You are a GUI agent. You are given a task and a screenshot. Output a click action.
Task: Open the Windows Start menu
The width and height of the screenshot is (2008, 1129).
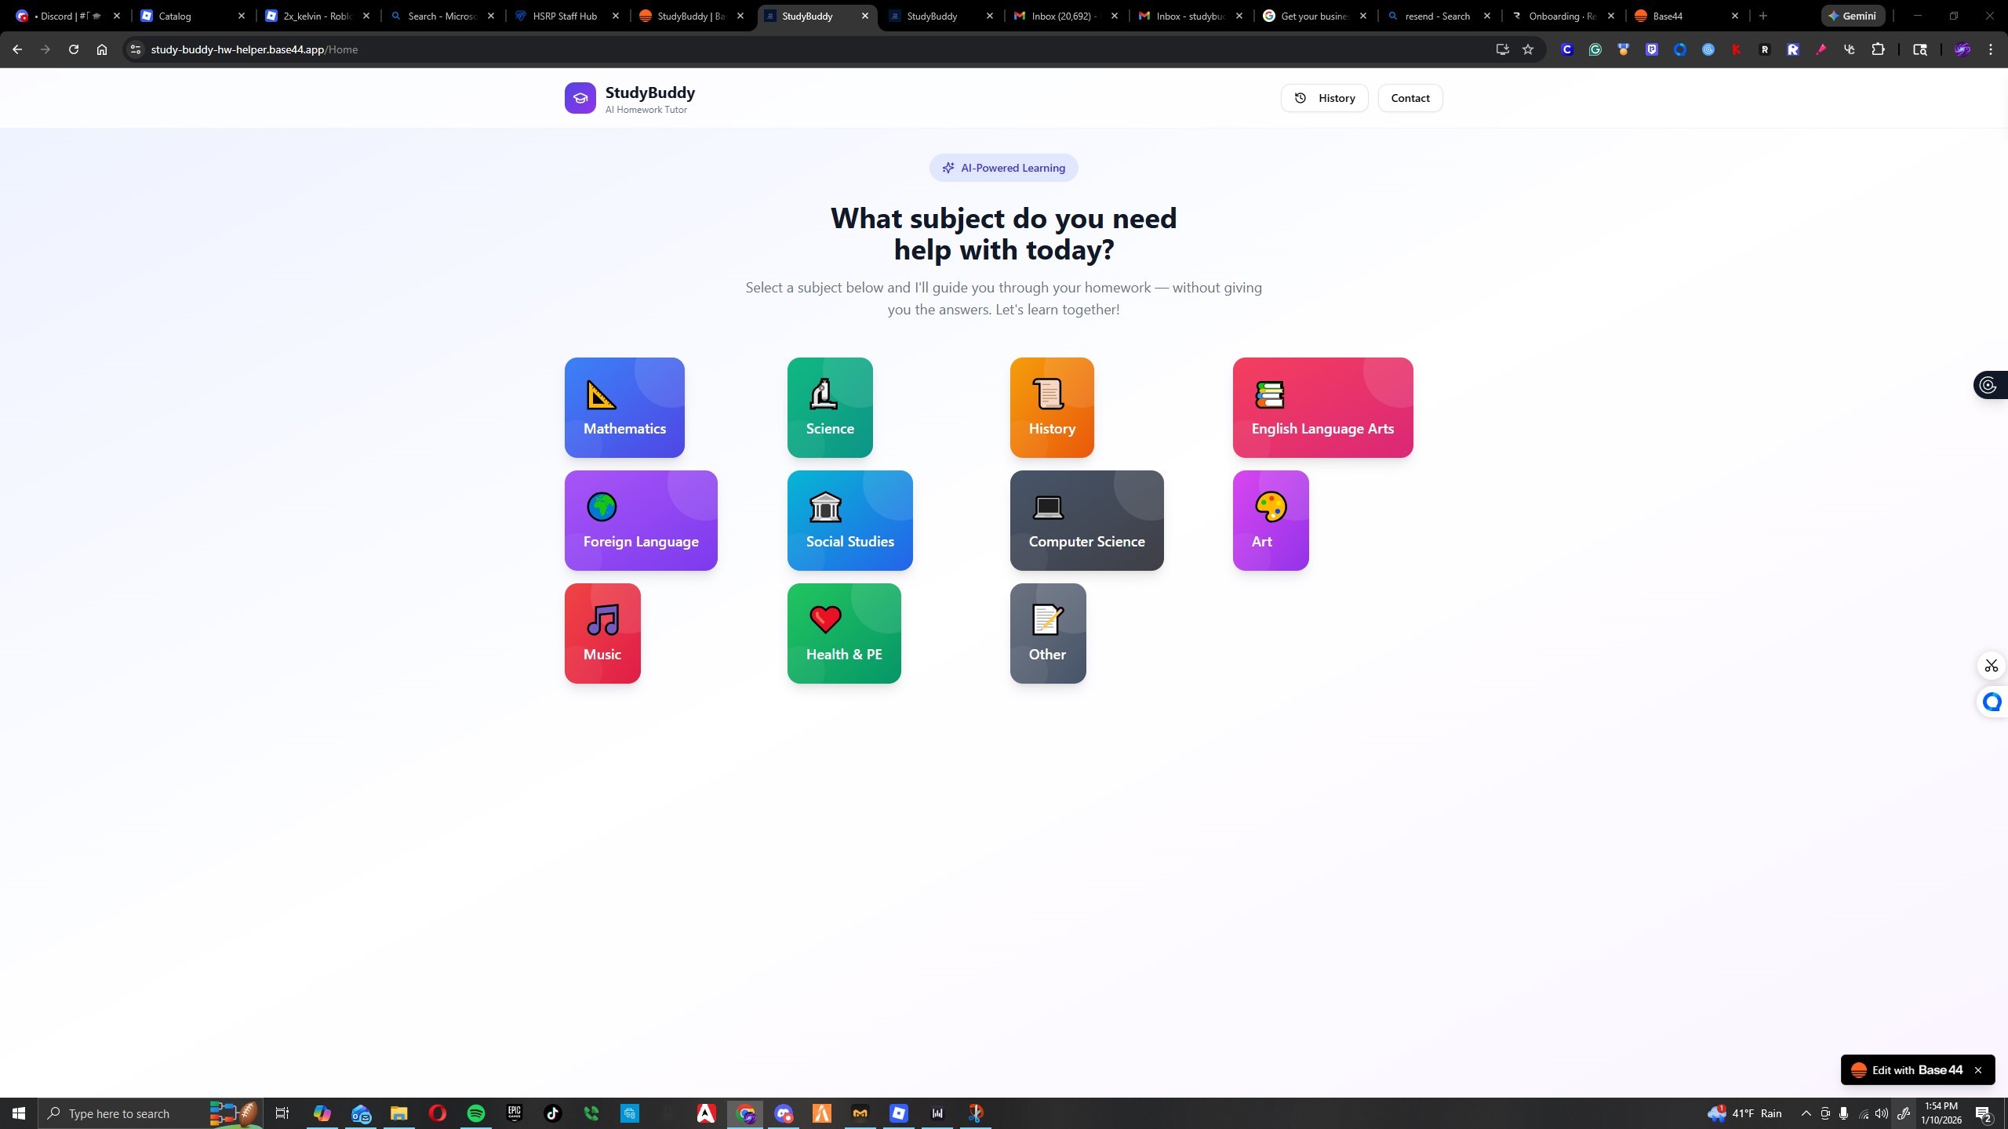[x=19, y=1113]
